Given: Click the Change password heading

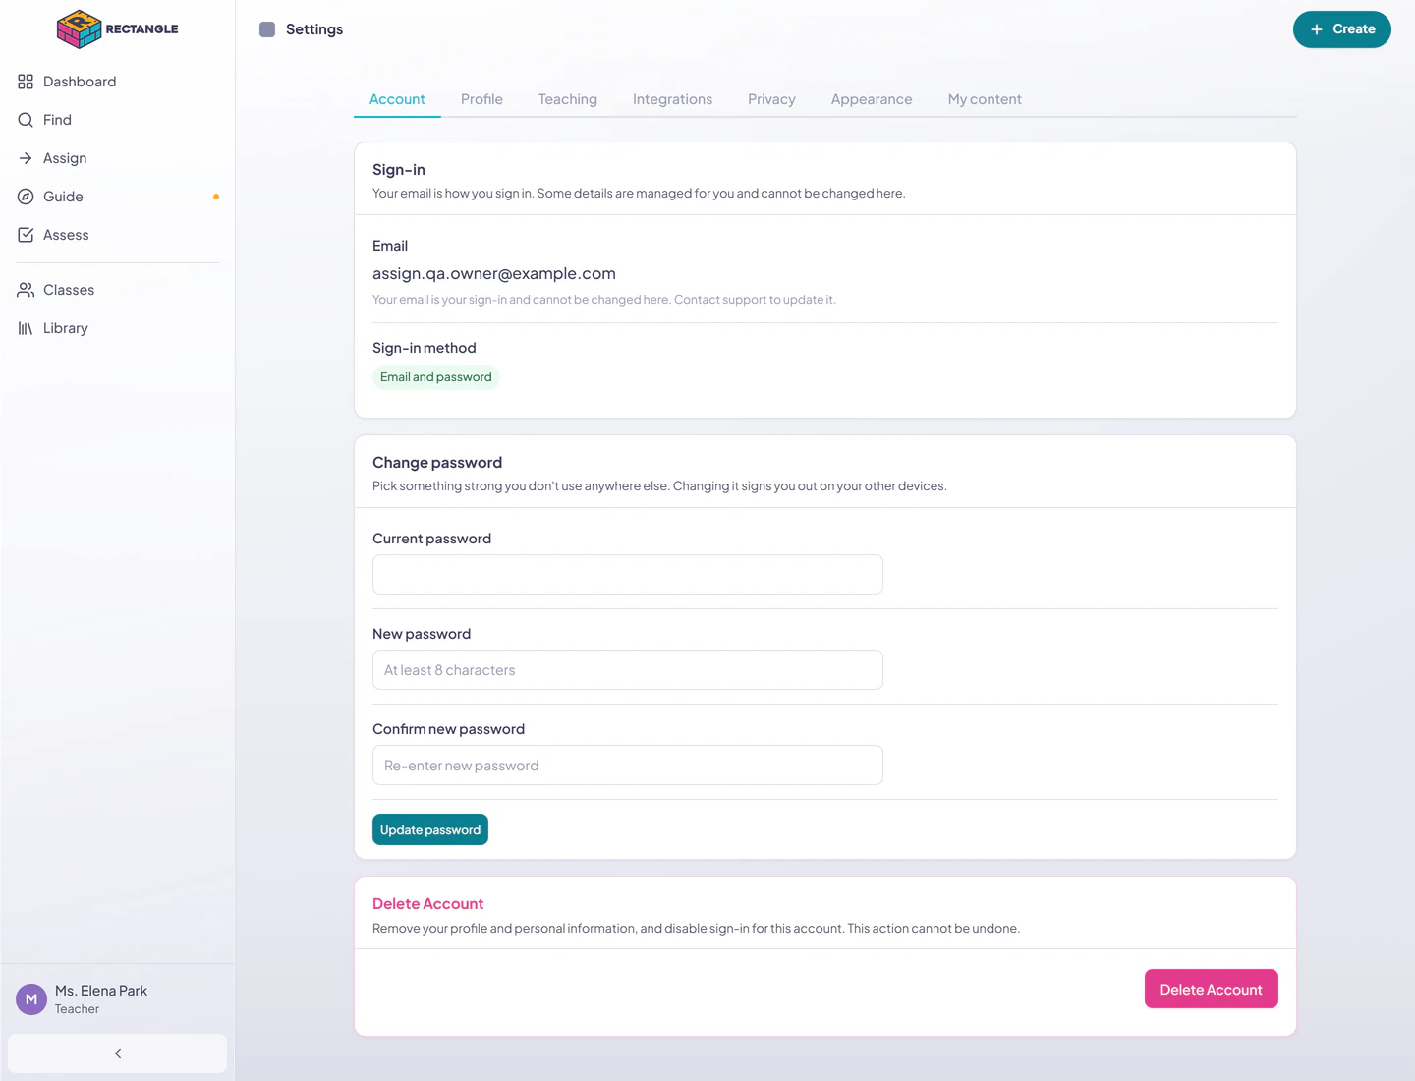Looking at the screenshot, I should coord(437,463).
